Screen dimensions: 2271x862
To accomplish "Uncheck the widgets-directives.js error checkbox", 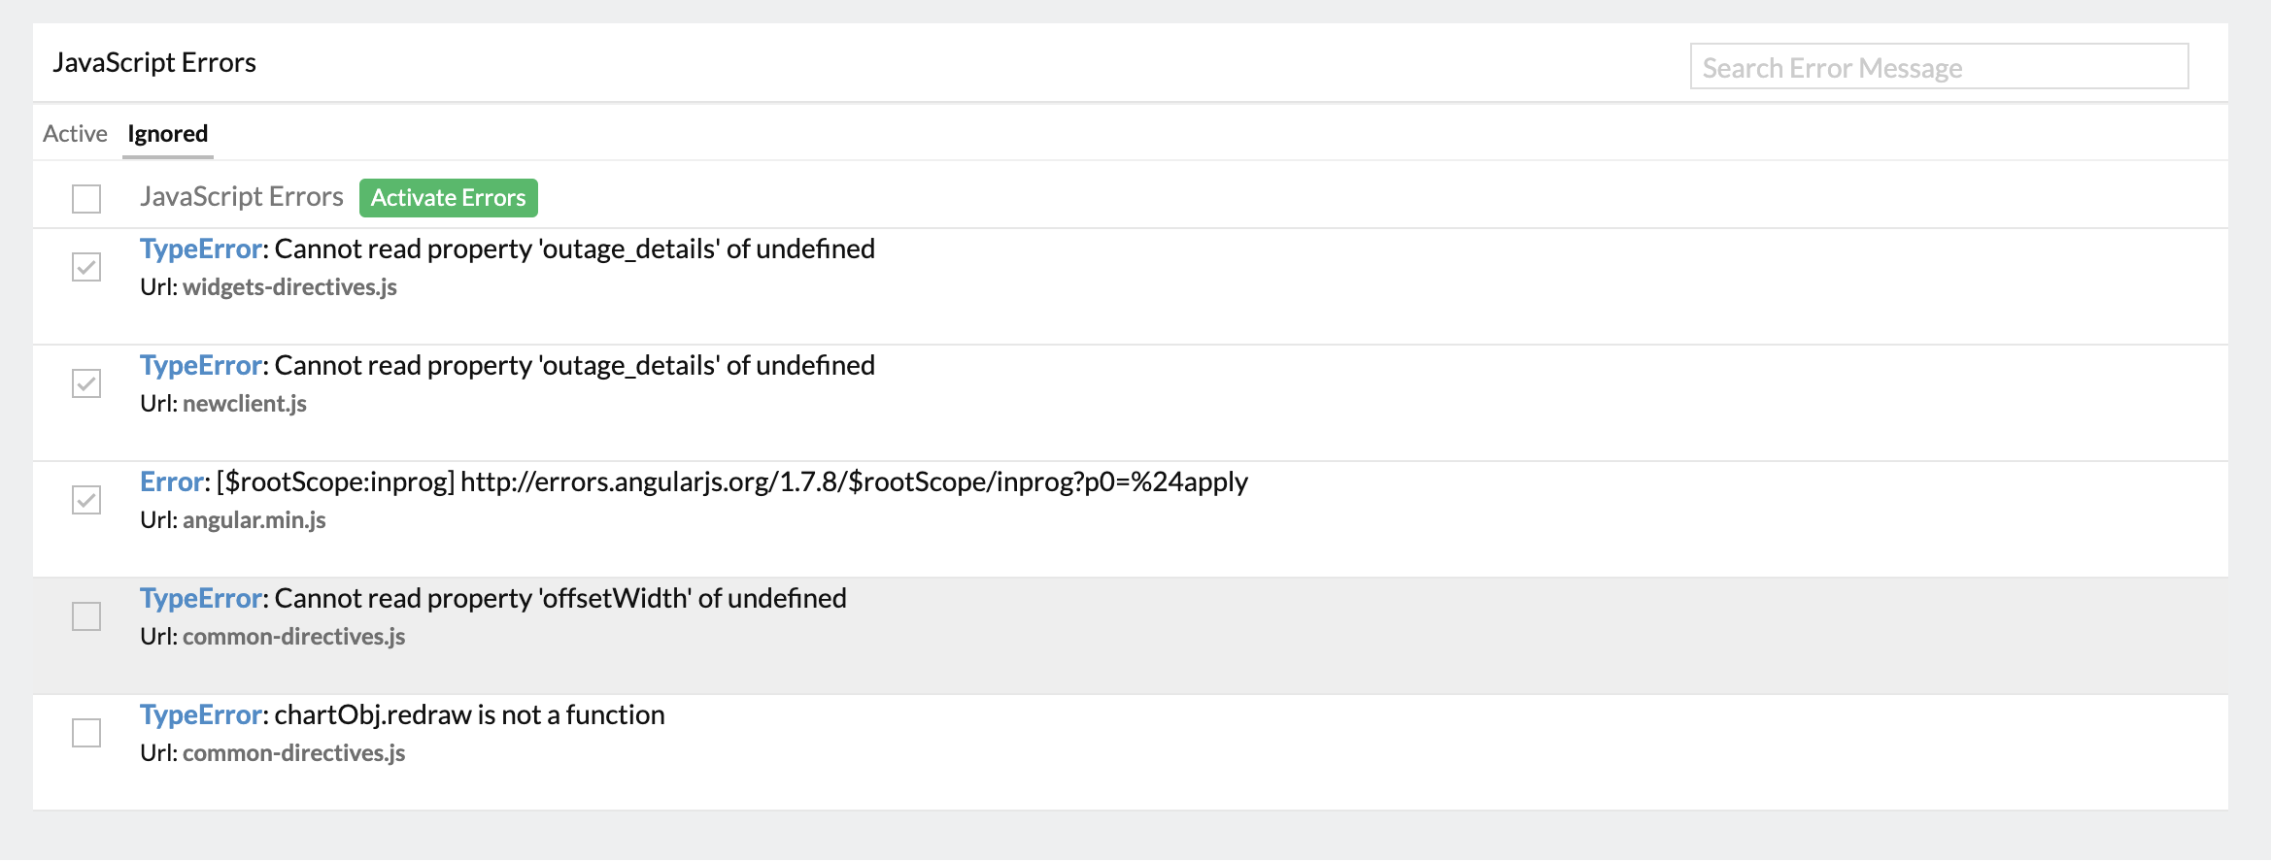I will click(x=86, y=267).
